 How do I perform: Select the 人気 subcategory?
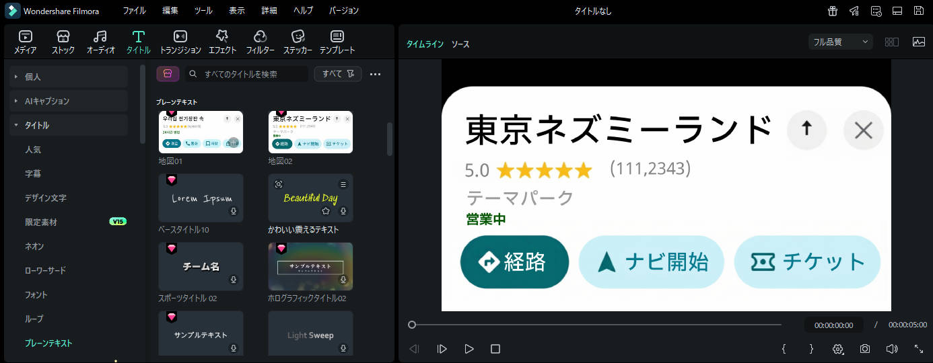coord(33,149)
